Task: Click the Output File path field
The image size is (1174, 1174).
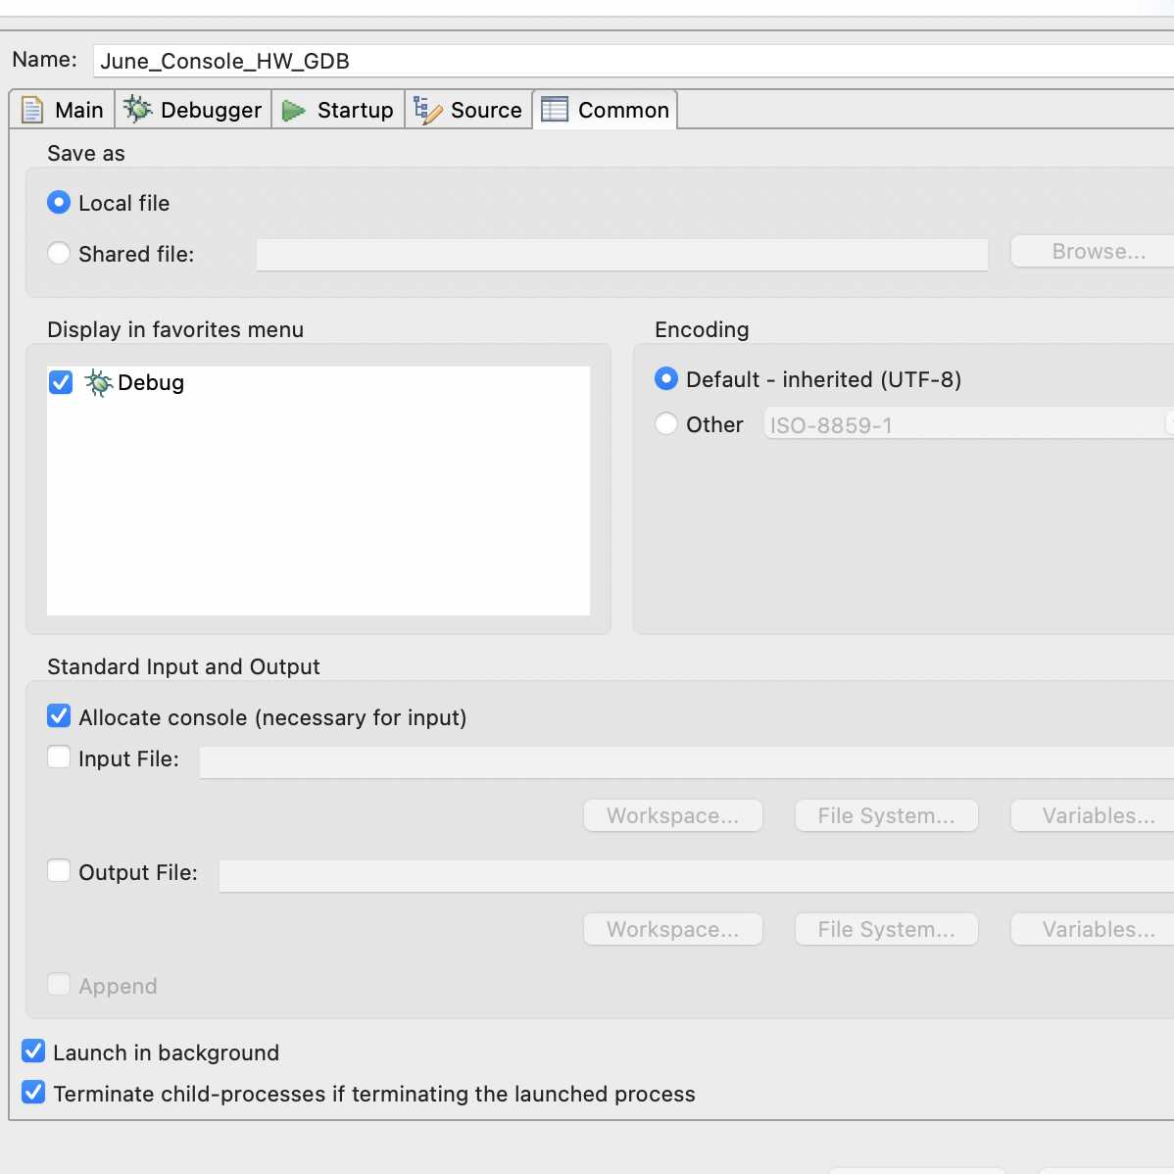Action: pos(697,876)
